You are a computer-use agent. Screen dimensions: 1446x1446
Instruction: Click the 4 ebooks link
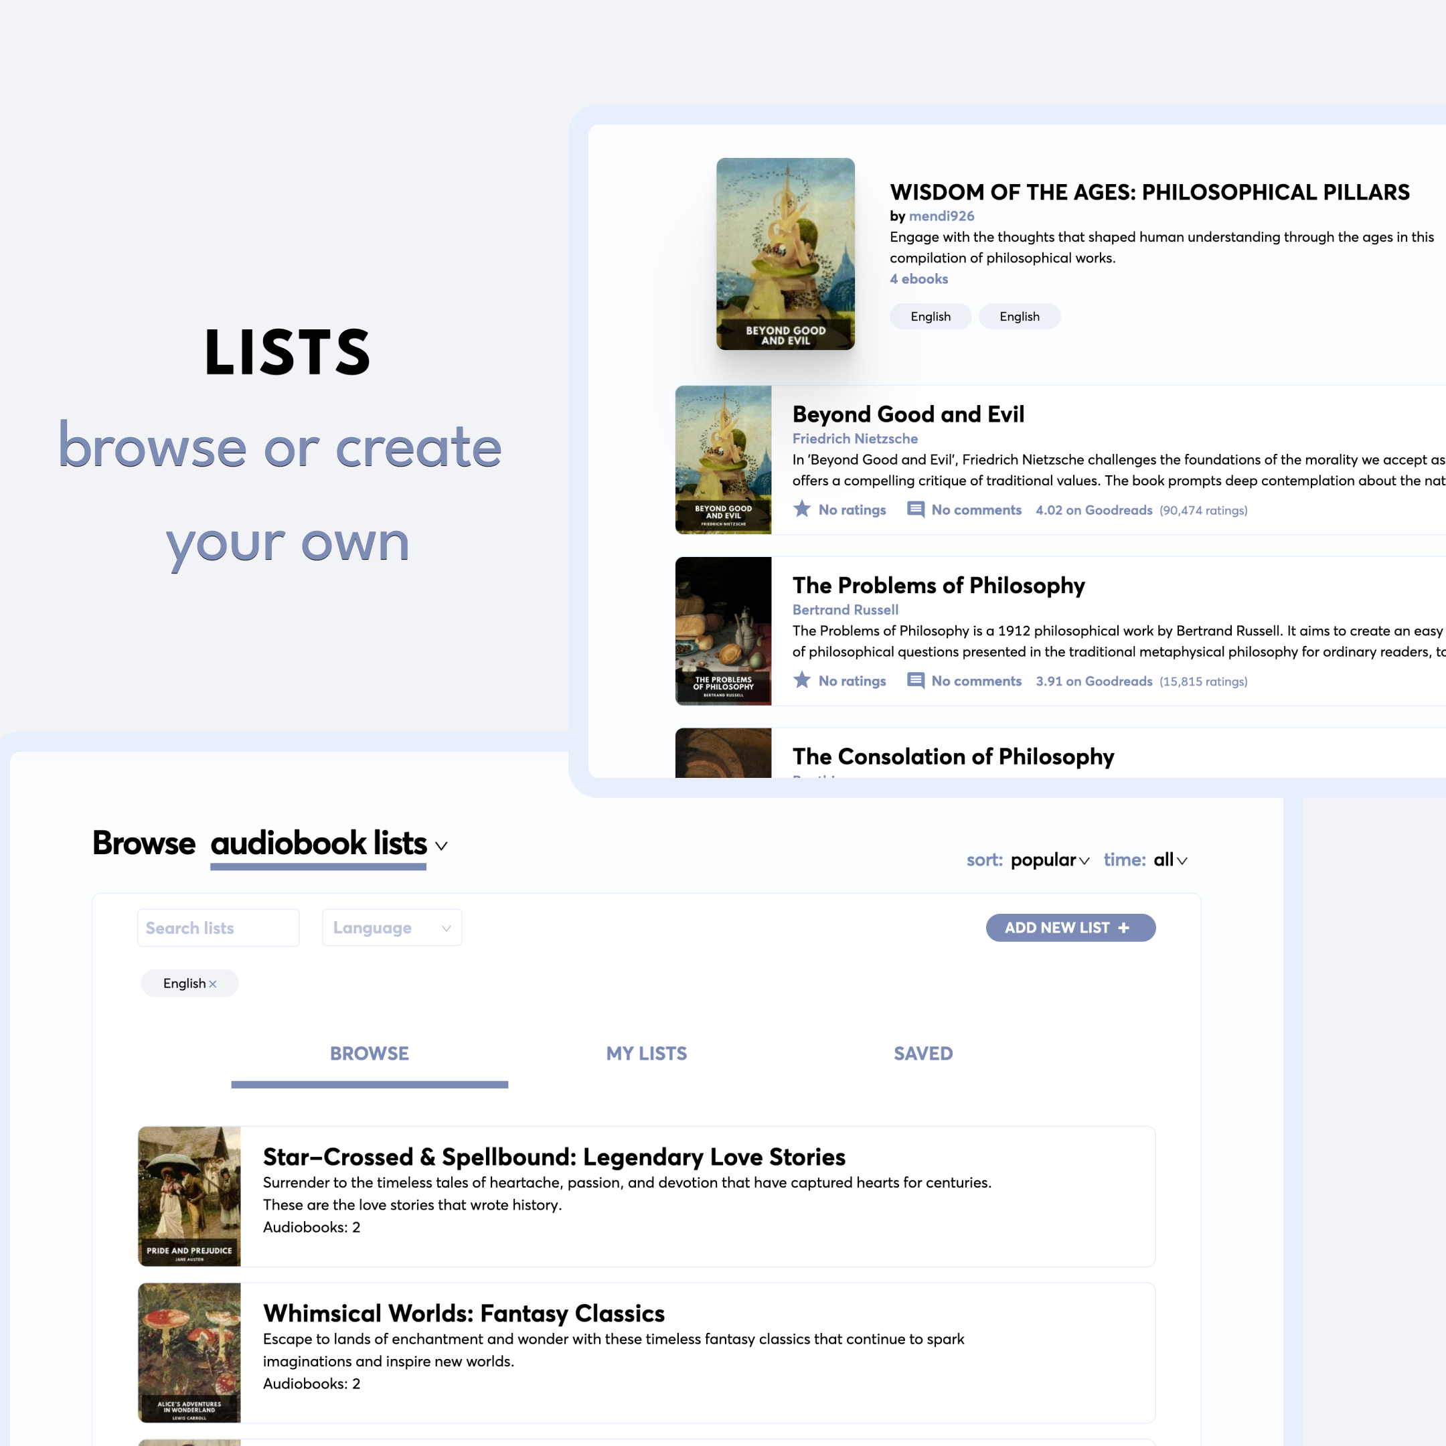[x=918, y=278]
